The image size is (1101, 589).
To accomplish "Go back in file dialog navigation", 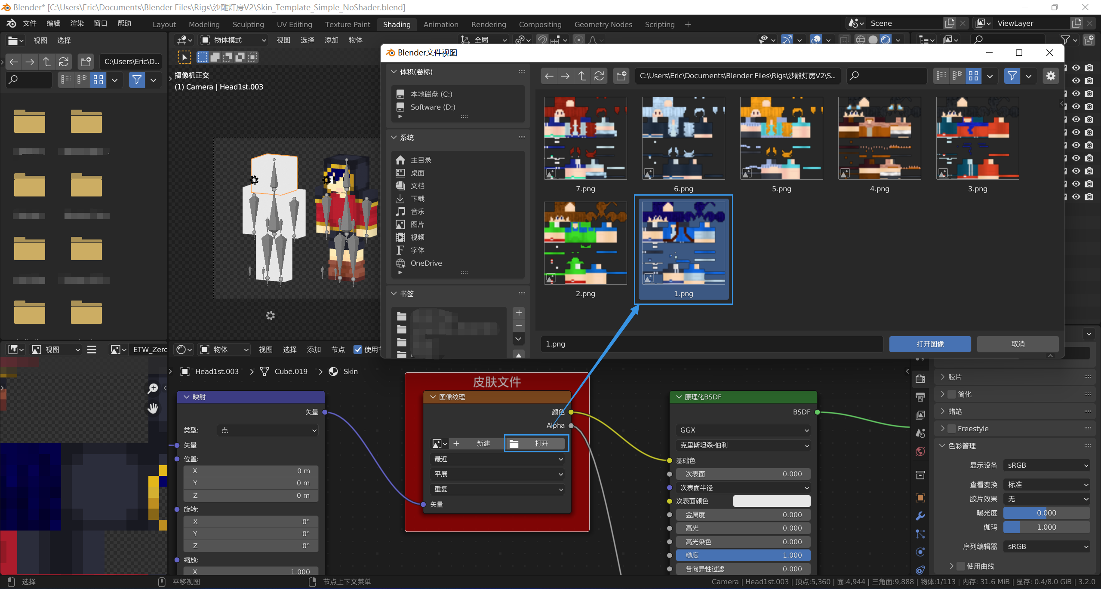I will pos(549,76).
